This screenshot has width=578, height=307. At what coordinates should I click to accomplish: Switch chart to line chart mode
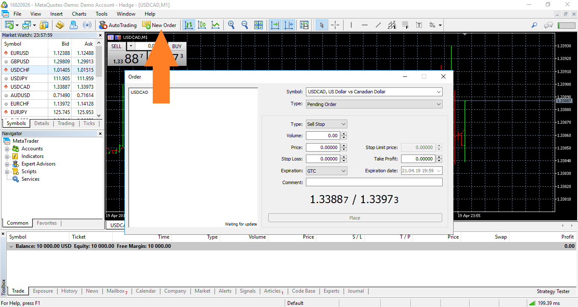tap(215, 25)
